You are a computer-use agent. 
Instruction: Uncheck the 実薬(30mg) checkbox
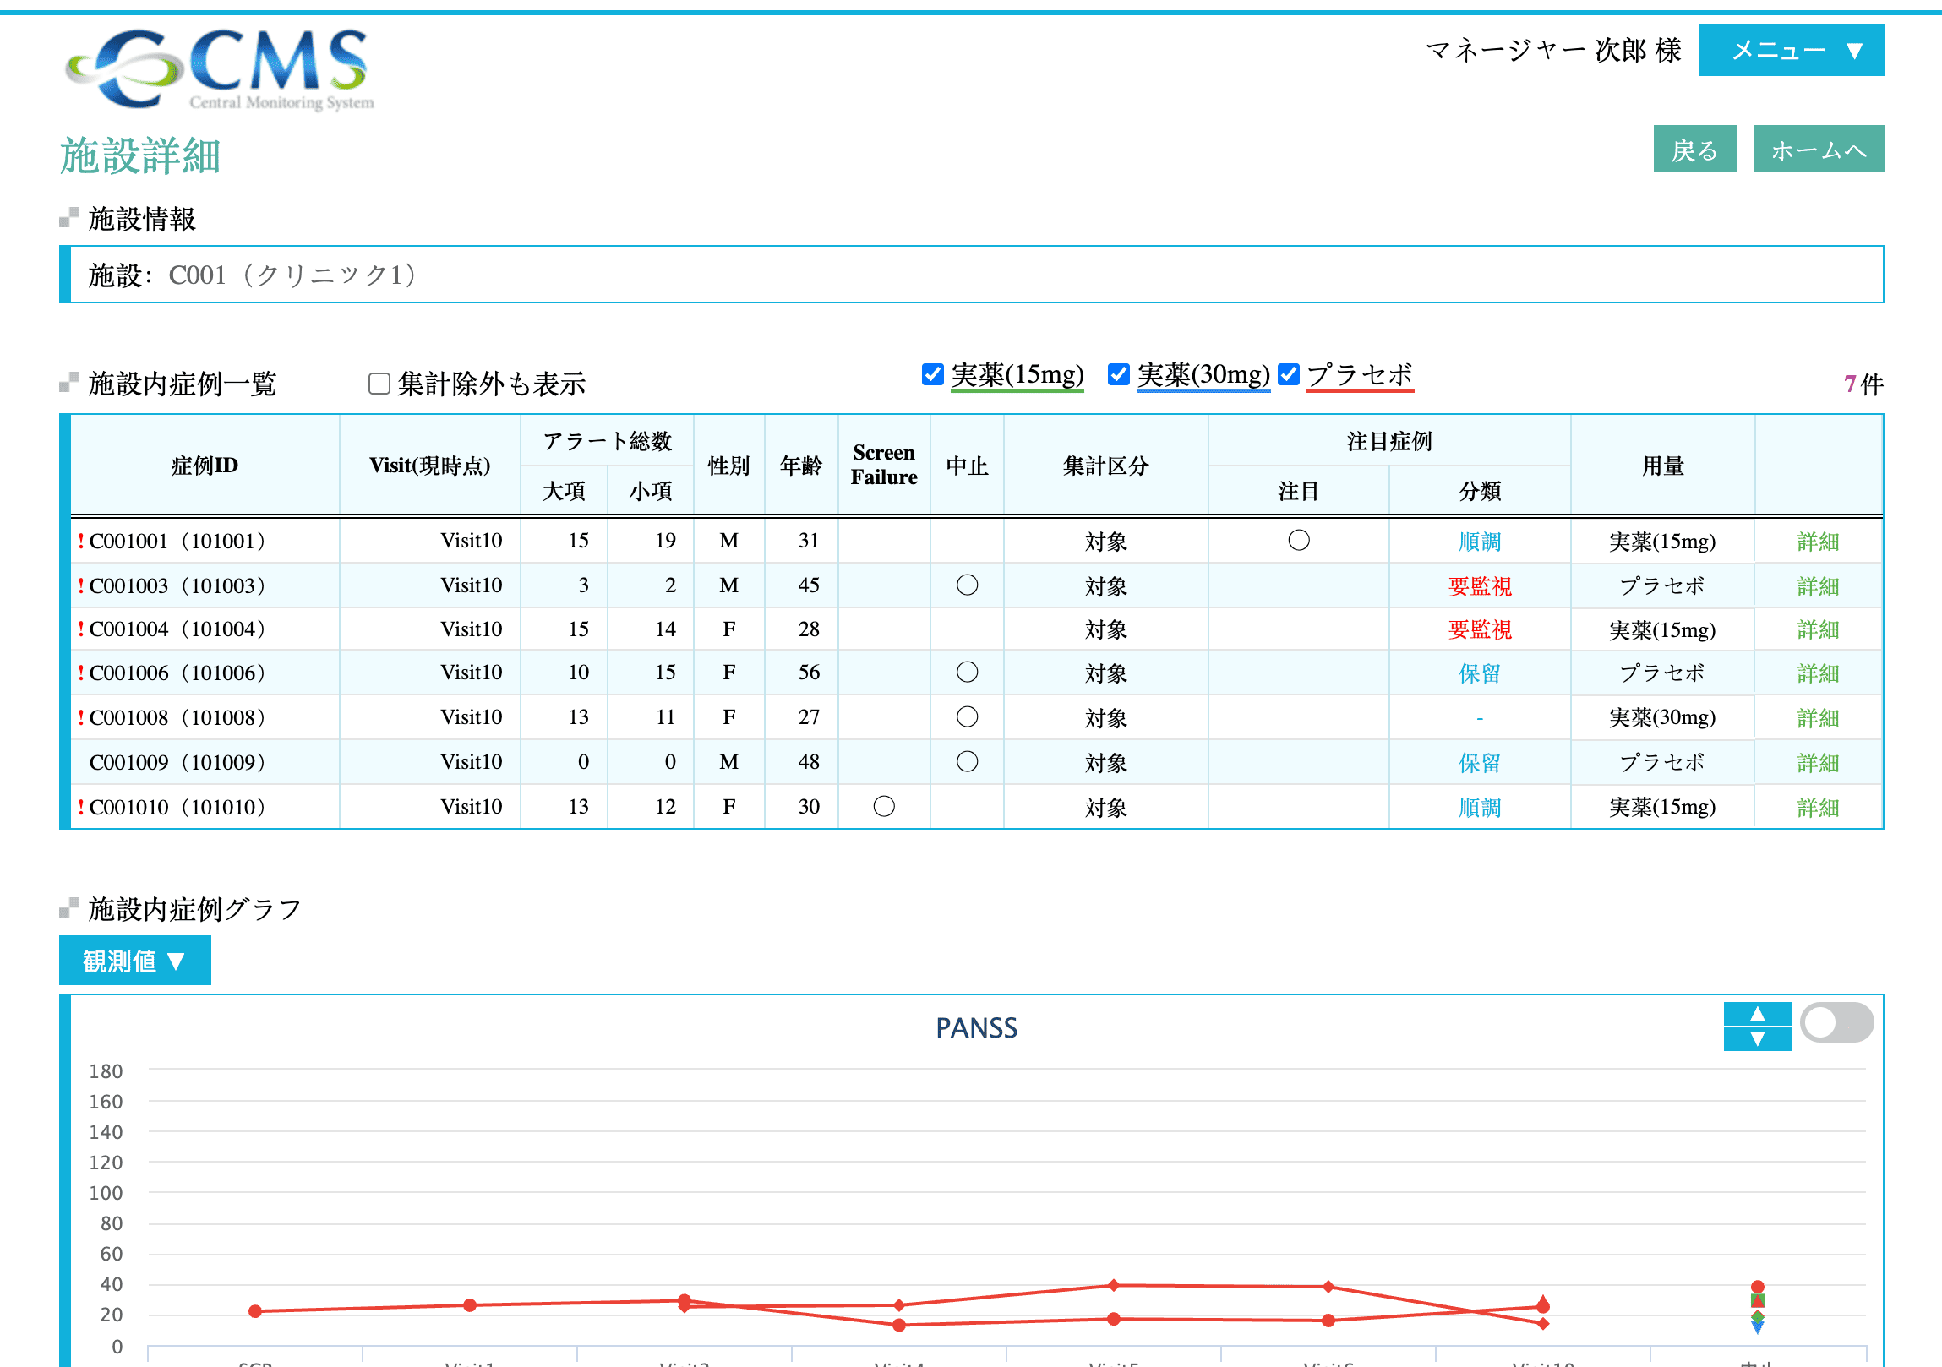point(1118,373)
